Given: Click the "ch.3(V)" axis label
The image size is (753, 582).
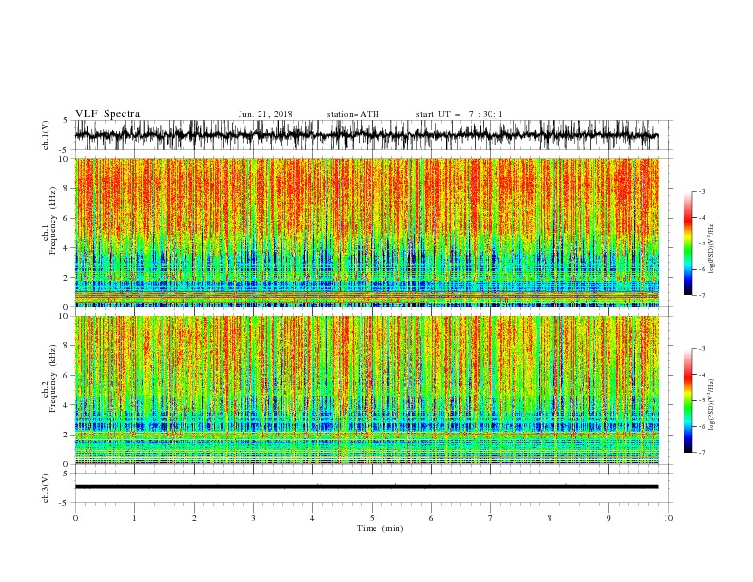Looking at the screenshot, I should [46, 488].
